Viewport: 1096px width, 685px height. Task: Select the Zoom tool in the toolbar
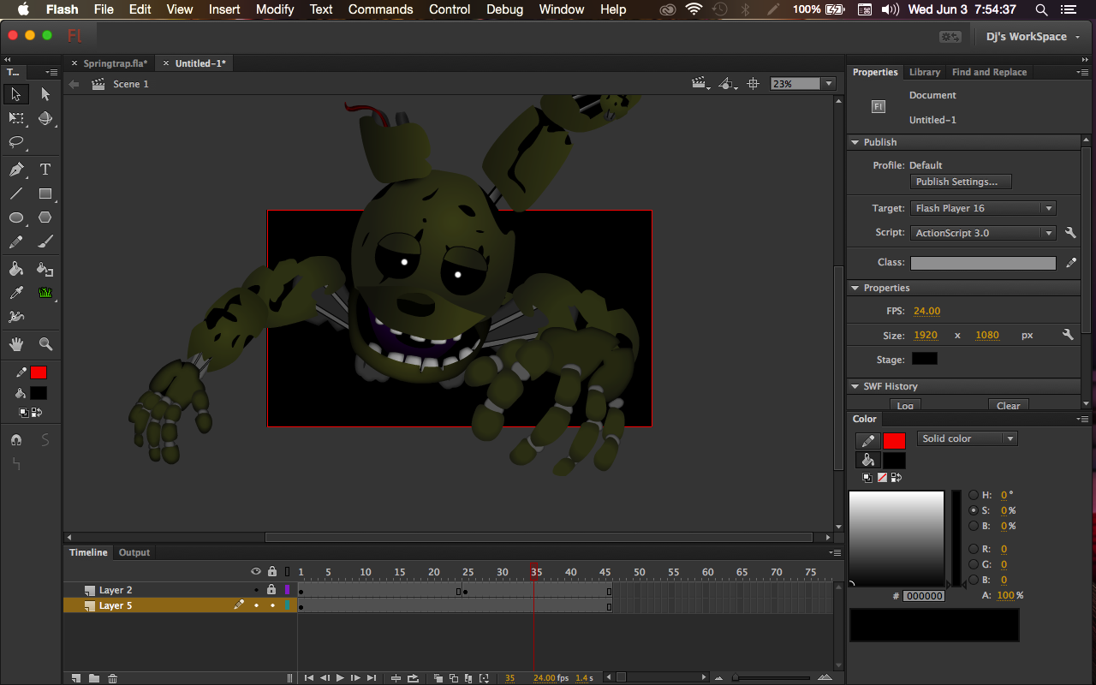click(x=45, y=342)
